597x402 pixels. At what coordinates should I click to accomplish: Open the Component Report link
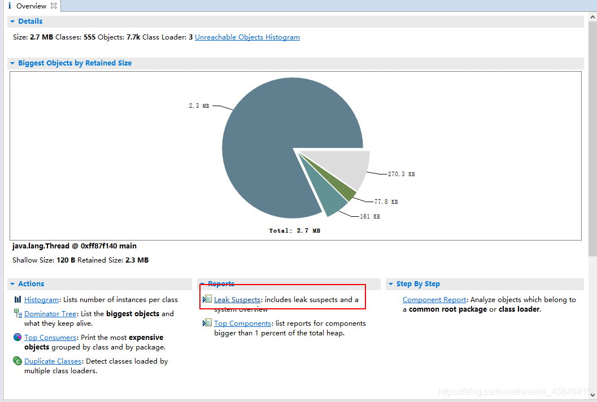[x=434, y=300]
